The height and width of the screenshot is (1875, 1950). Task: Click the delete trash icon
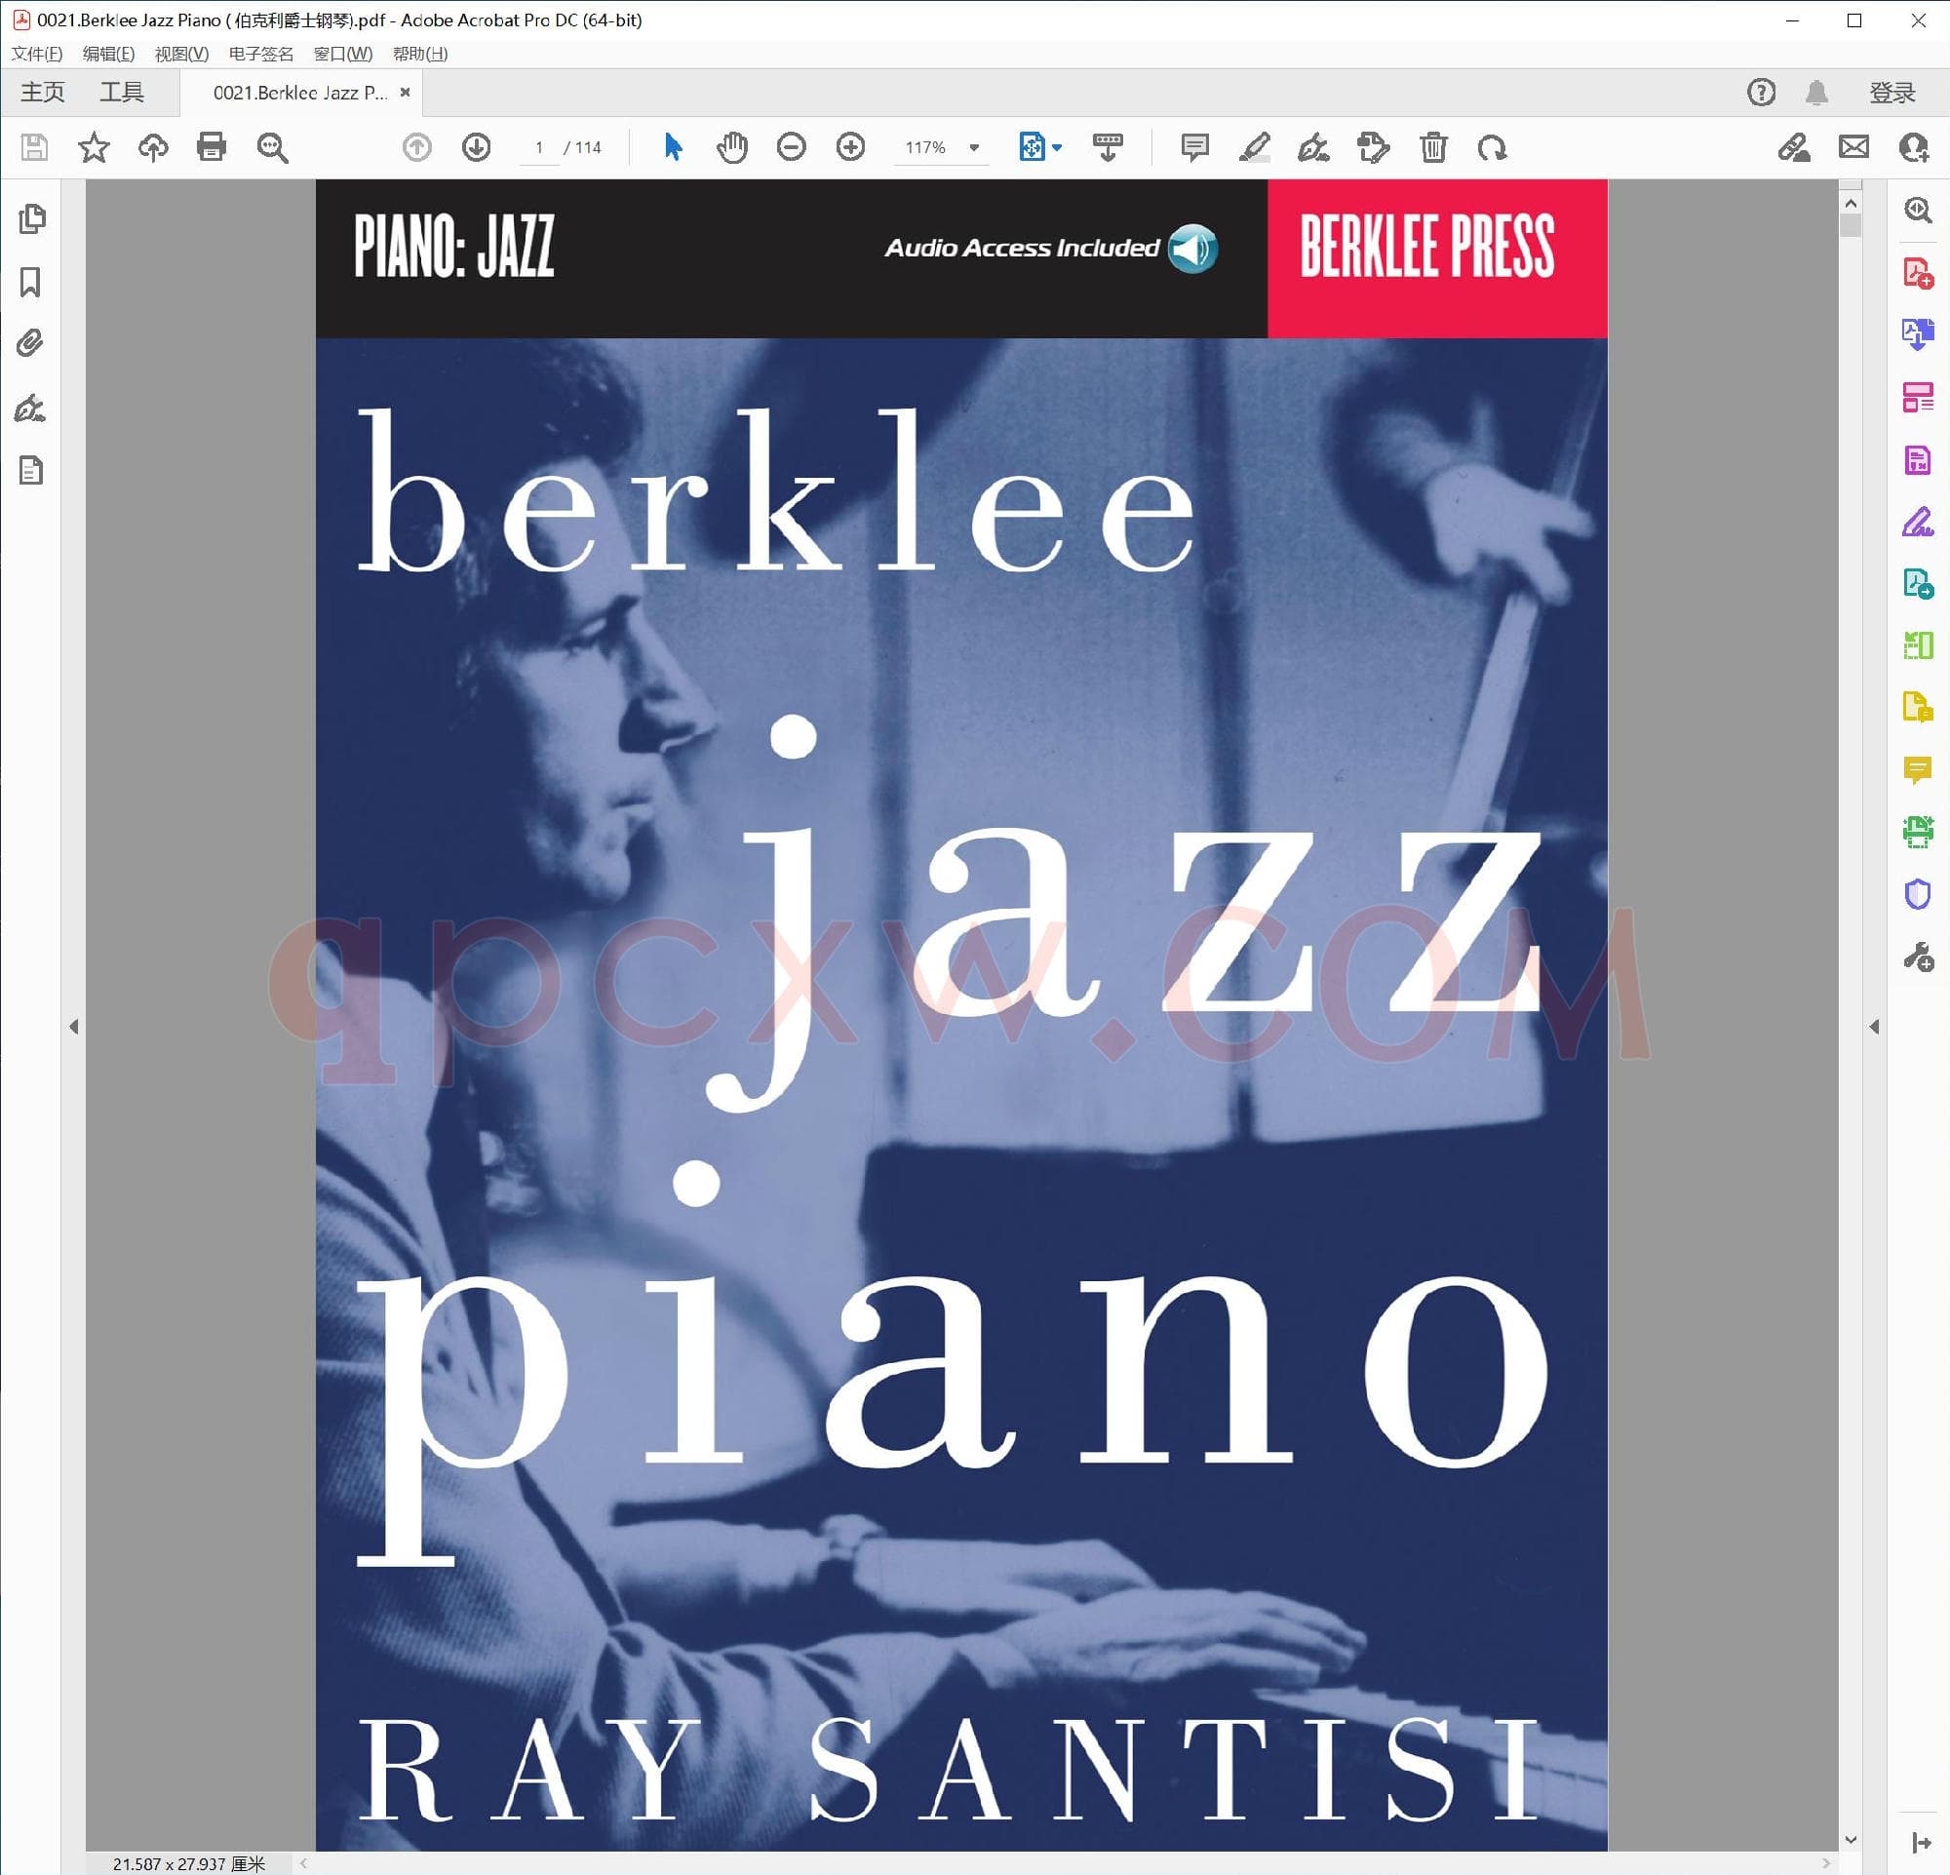pos(1432,147)
